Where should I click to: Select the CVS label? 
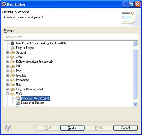(19, 57)
